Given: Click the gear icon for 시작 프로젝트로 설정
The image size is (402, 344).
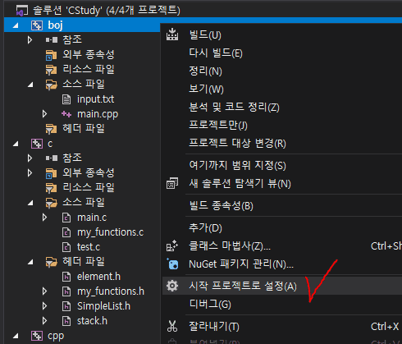Looking at the screenshot, I should pos(172,286).
